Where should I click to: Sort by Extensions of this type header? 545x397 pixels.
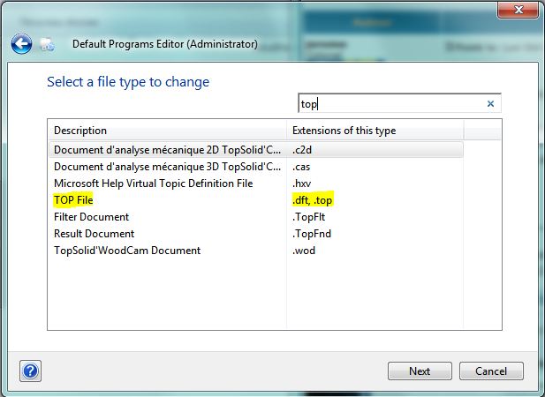[x=375, y=131]
